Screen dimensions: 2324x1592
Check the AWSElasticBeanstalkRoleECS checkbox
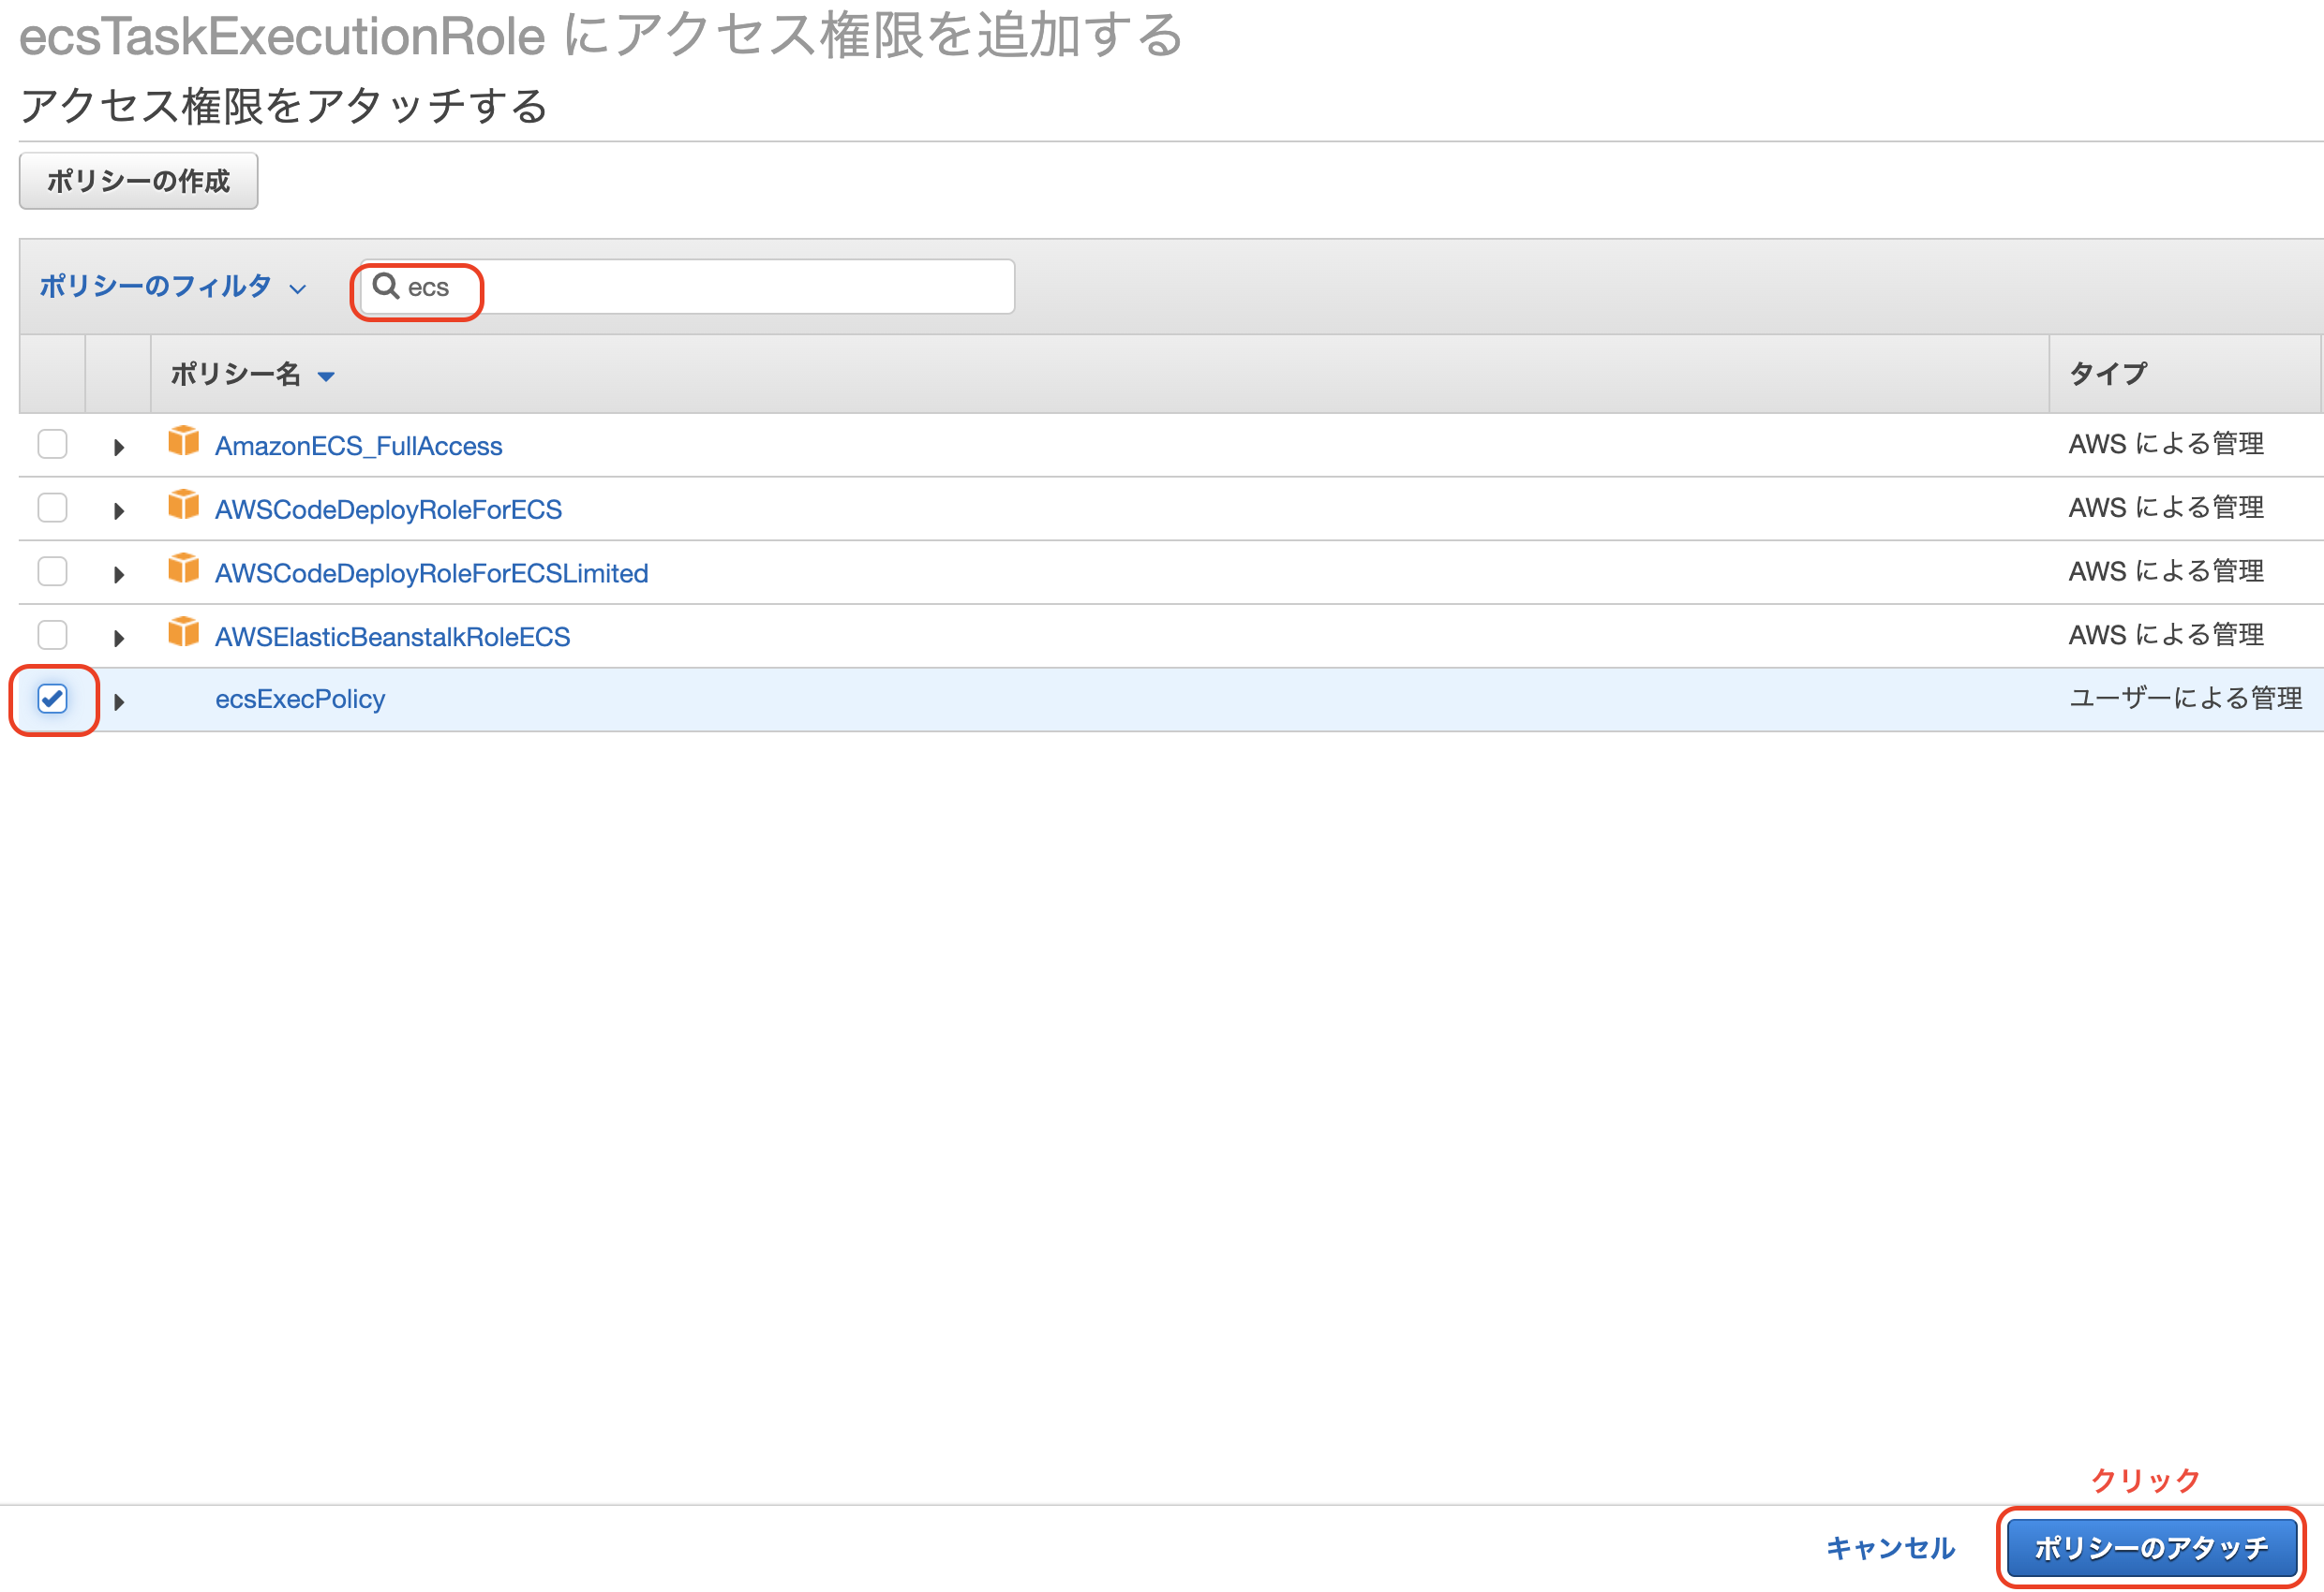point(52,634)
